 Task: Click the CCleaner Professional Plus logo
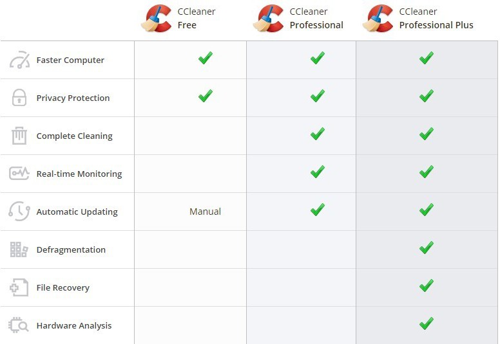click(378, 19)
